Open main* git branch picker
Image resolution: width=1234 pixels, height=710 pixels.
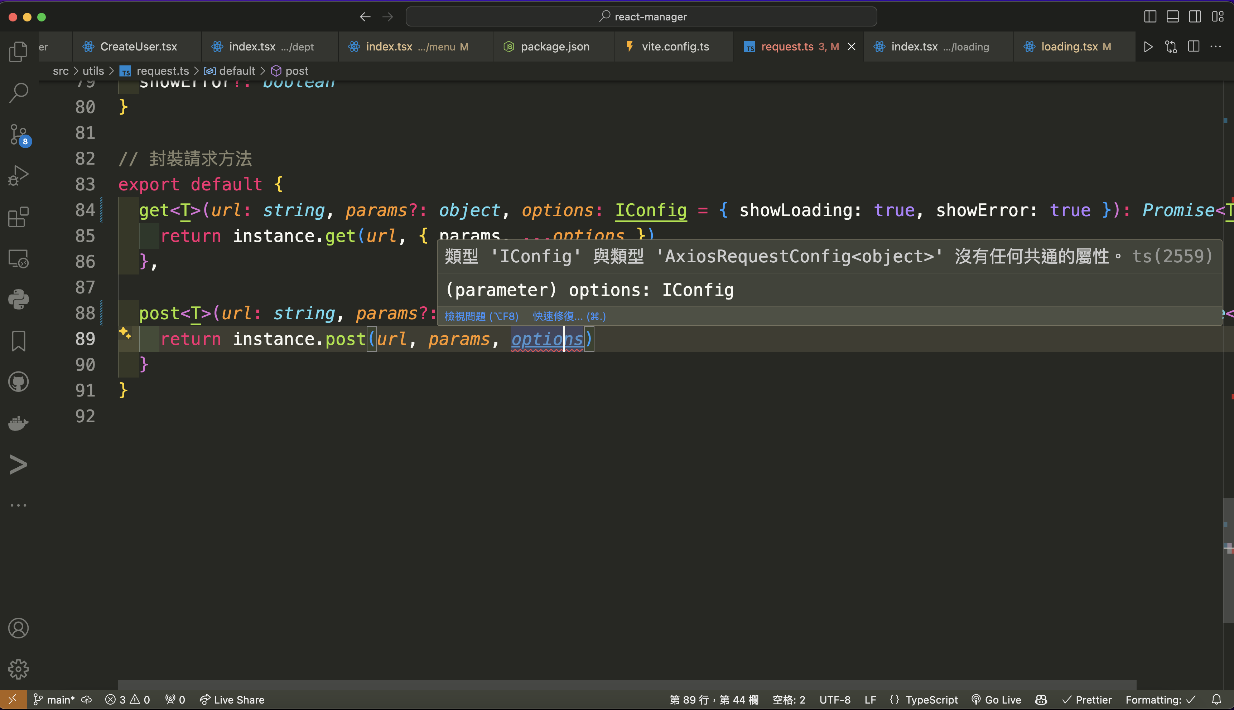(x=54, y=700)
